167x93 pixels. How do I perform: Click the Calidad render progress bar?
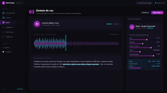[x=135, y=68]
